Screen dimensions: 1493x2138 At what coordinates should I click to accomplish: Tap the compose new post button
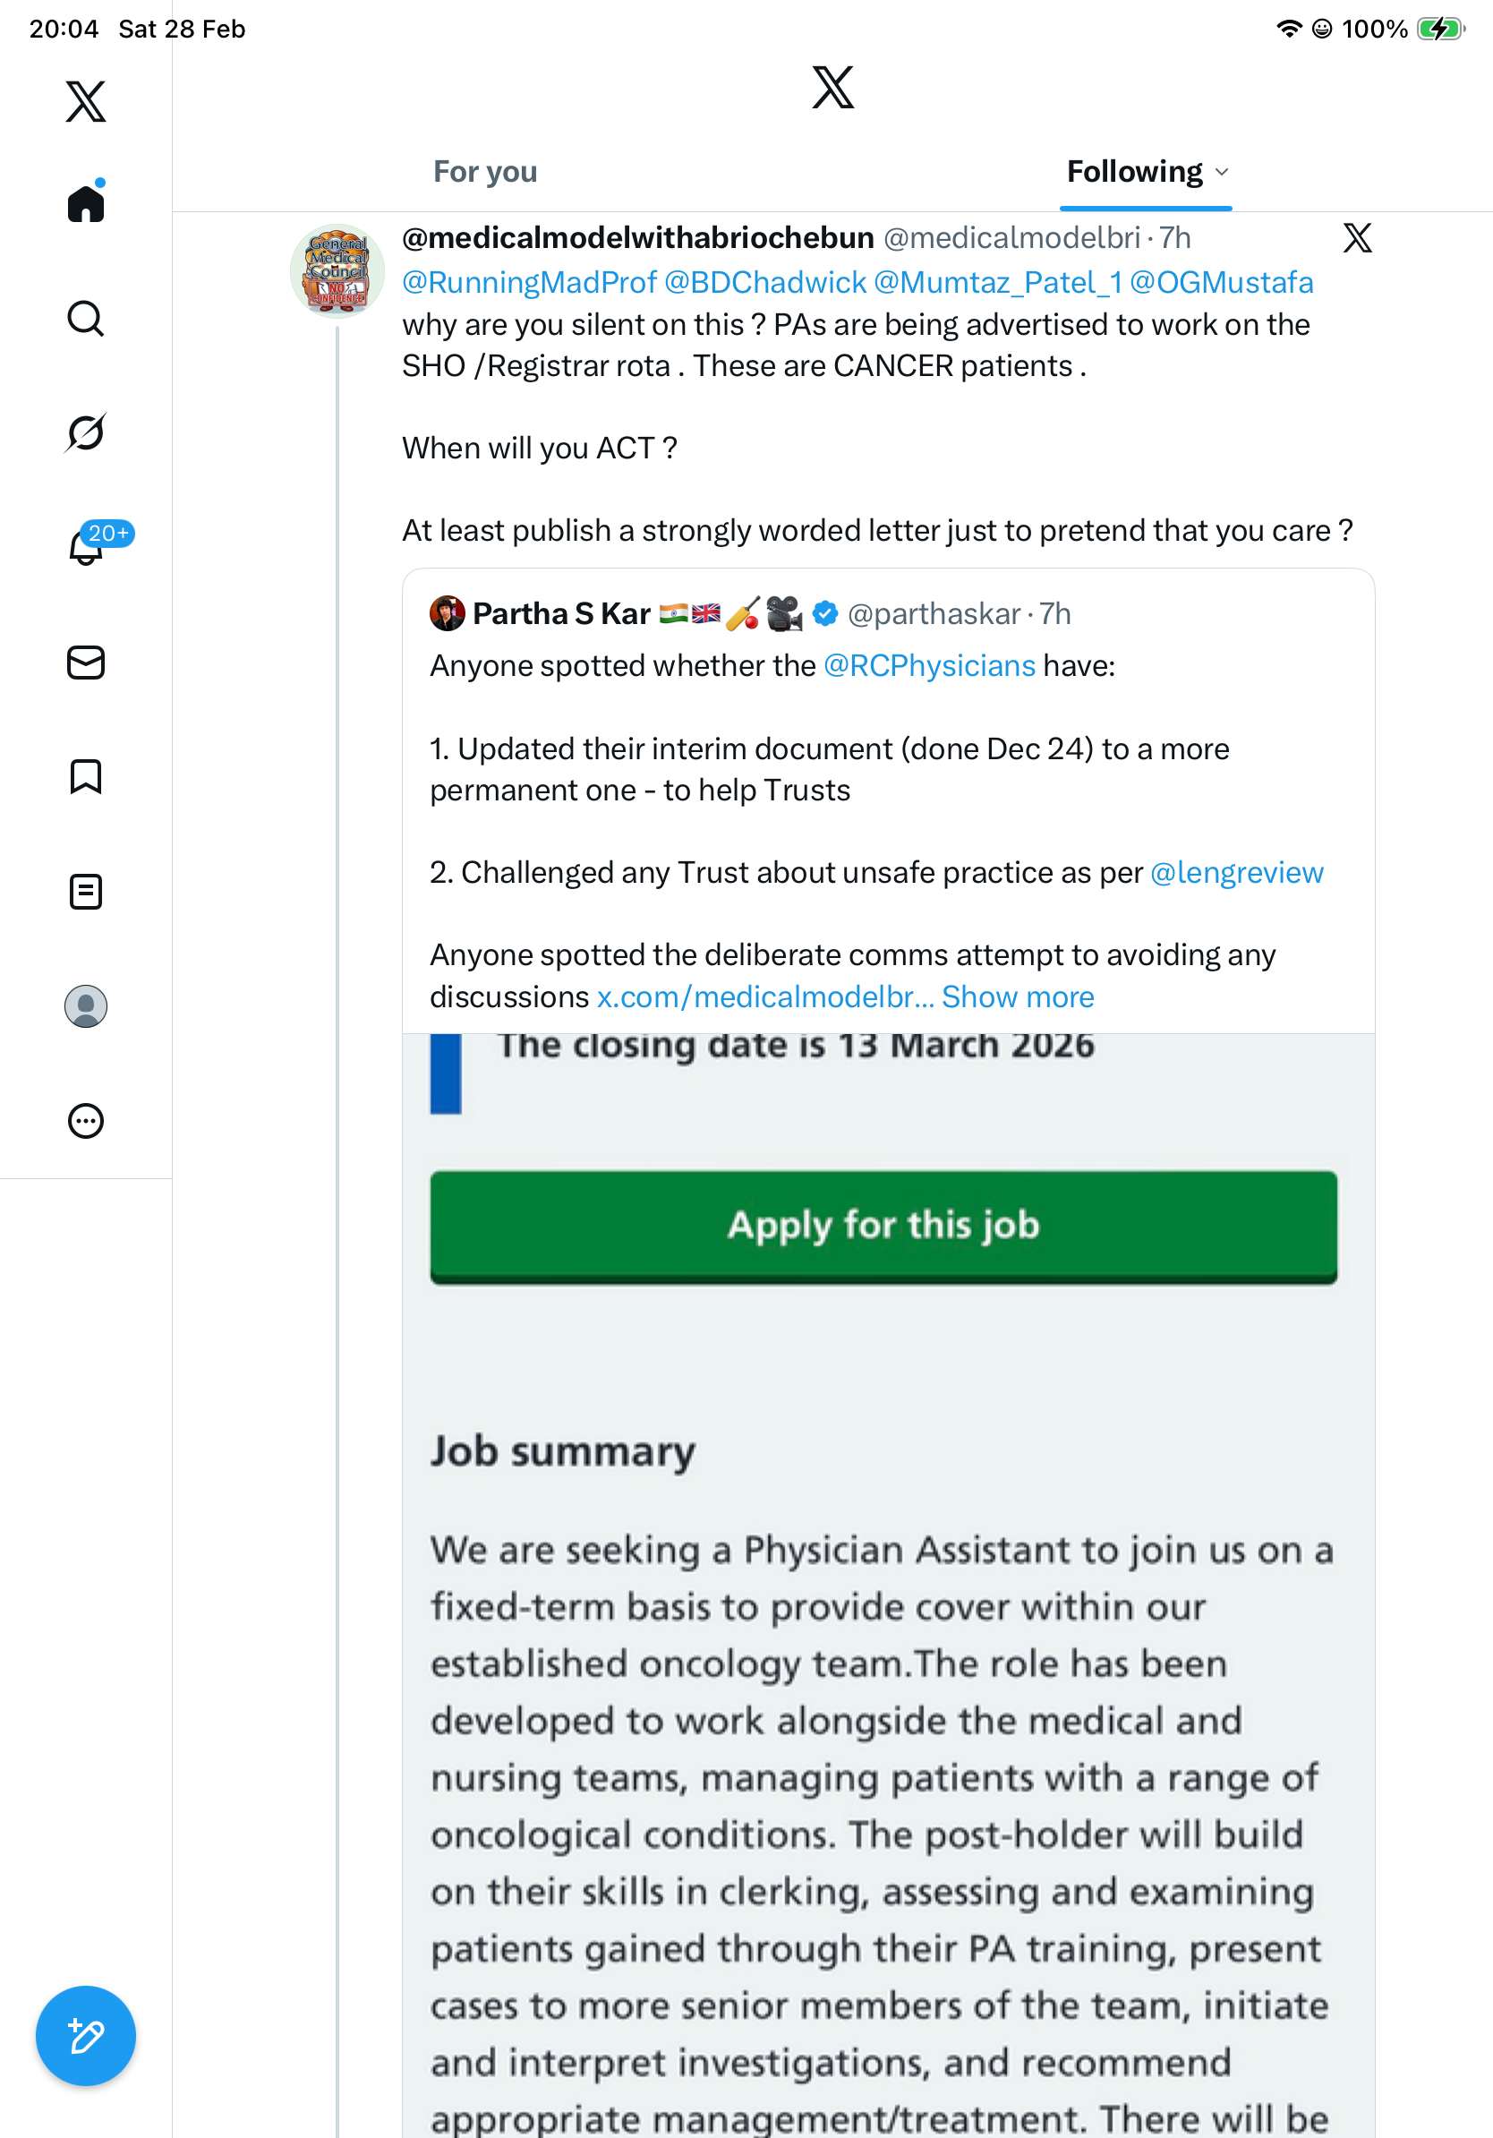86,2036
